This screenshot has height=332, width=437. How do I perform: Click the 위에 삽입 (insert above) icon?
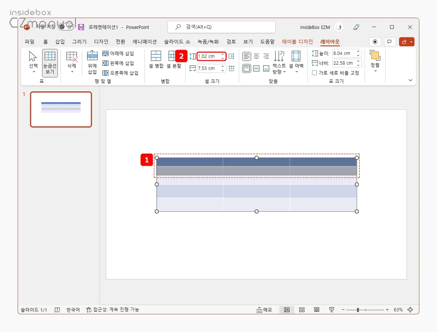(x=92, y=56)
